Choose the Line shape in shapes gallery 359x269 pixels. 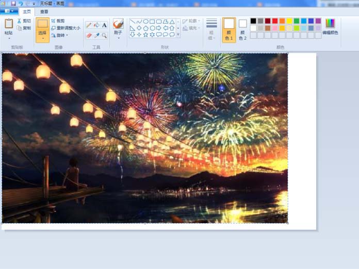click(x=133, y=22)
